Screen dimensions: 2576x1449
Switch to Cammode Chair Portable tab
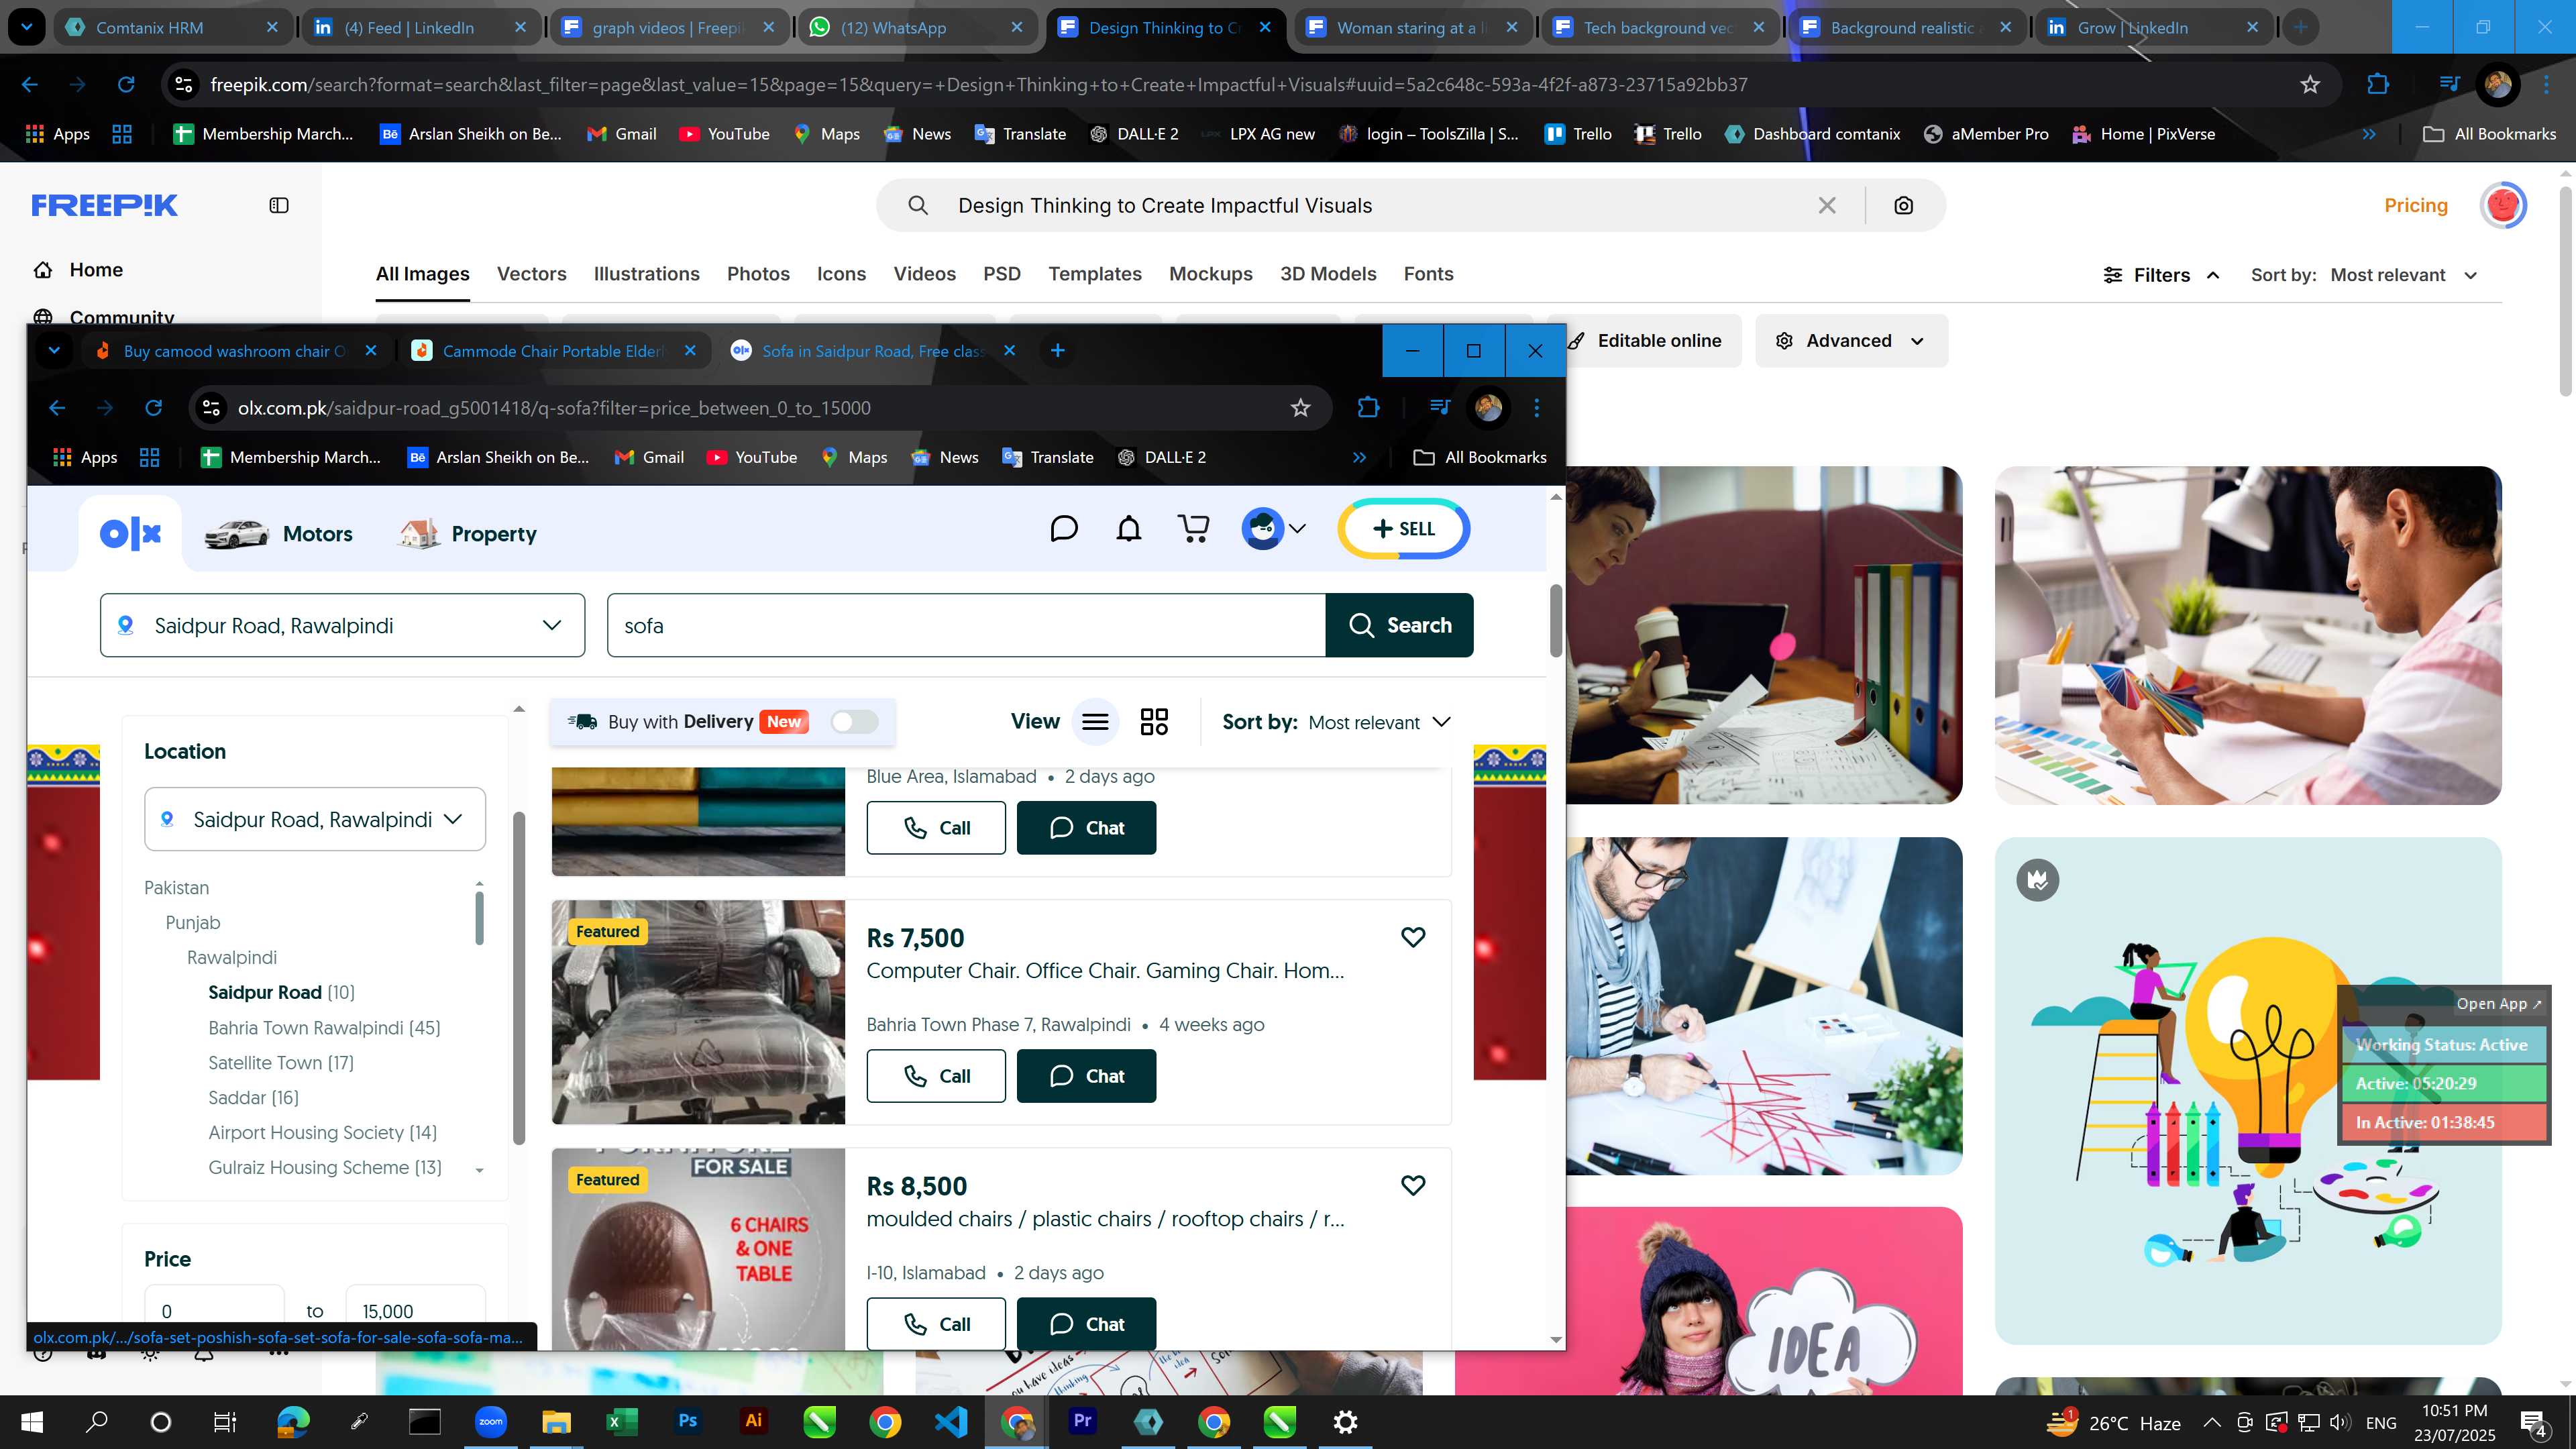[x=554, y=350]
